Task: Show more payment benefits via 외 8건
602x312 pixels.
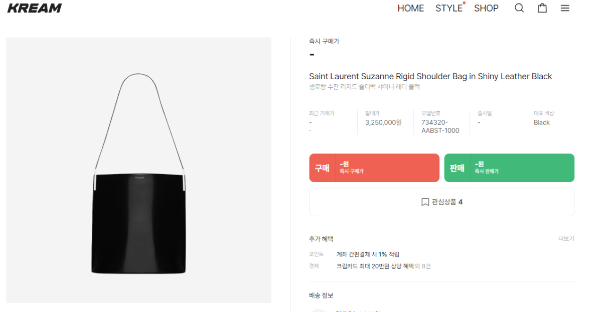Action: [x=423, y=266]
